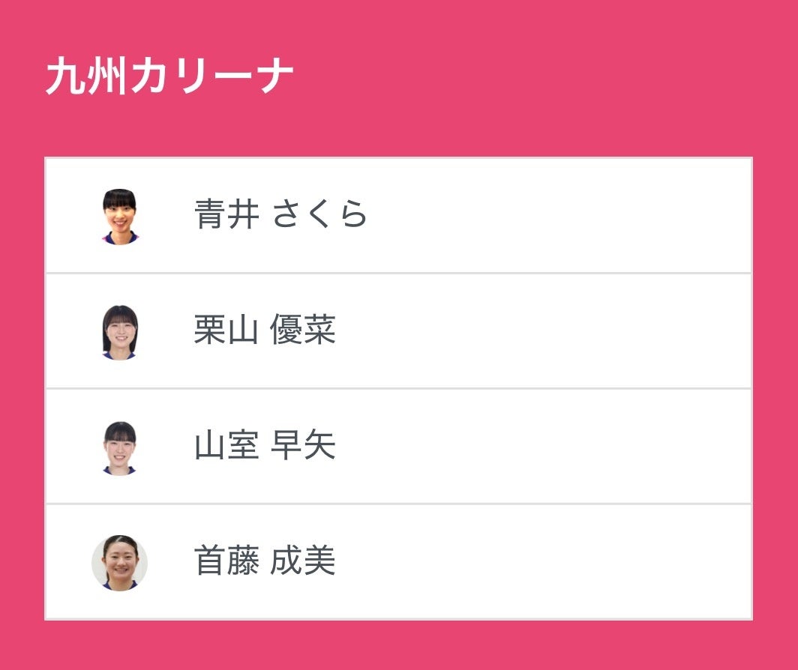
Task: Open 山室 早矢's profile picture
Action: tap(120, 447)
